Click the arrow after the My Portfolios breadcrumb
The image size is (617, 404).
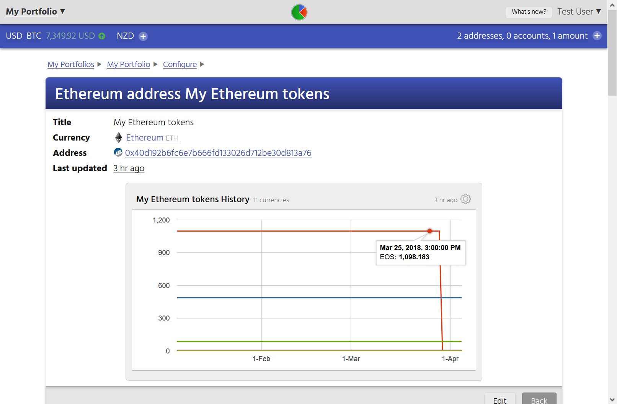point(100,64)
